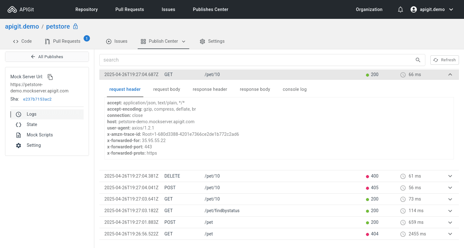Open the Issues repository tab
Screen dimensions: 464x248
click(117, 41)
